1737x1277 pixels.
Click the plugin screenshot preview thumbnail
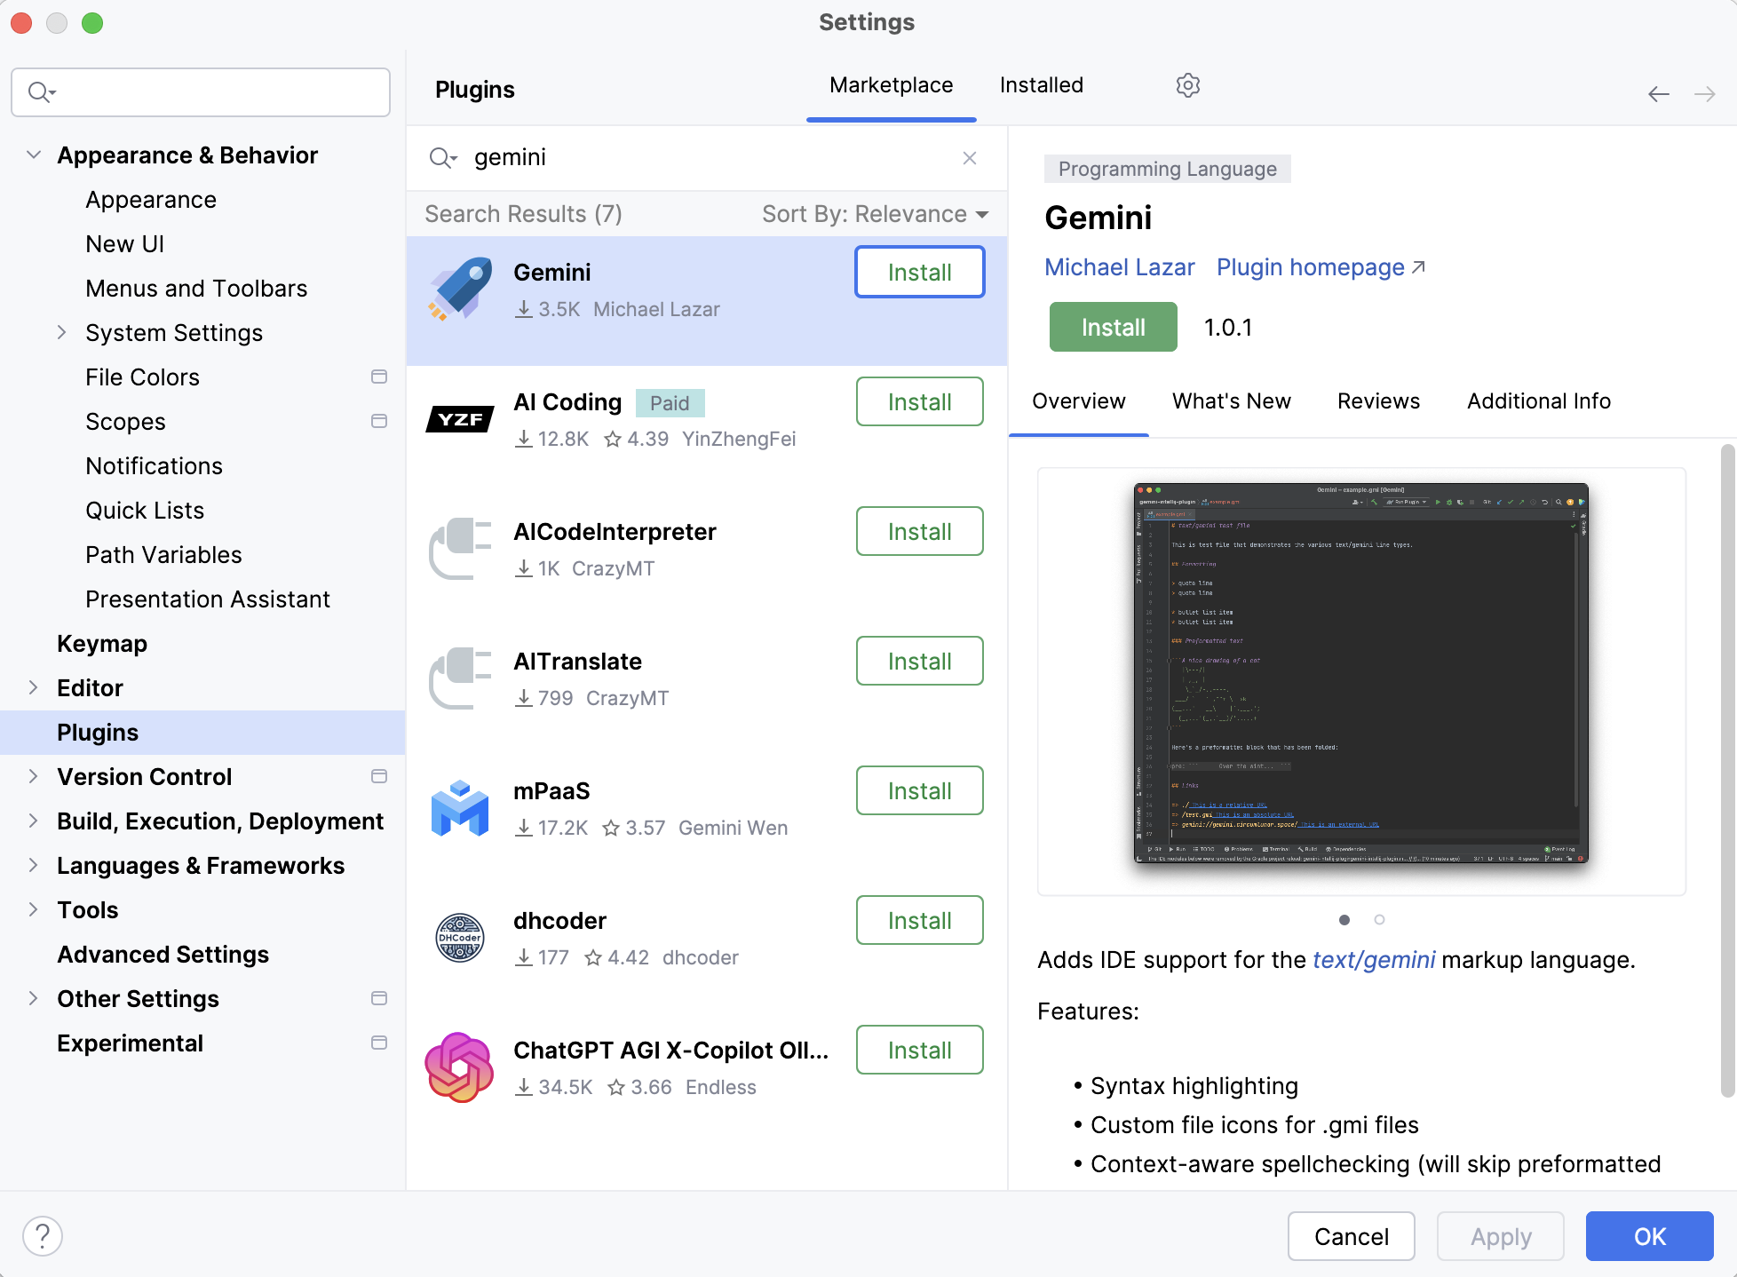pyautogui.click(x=1360, y=673)
